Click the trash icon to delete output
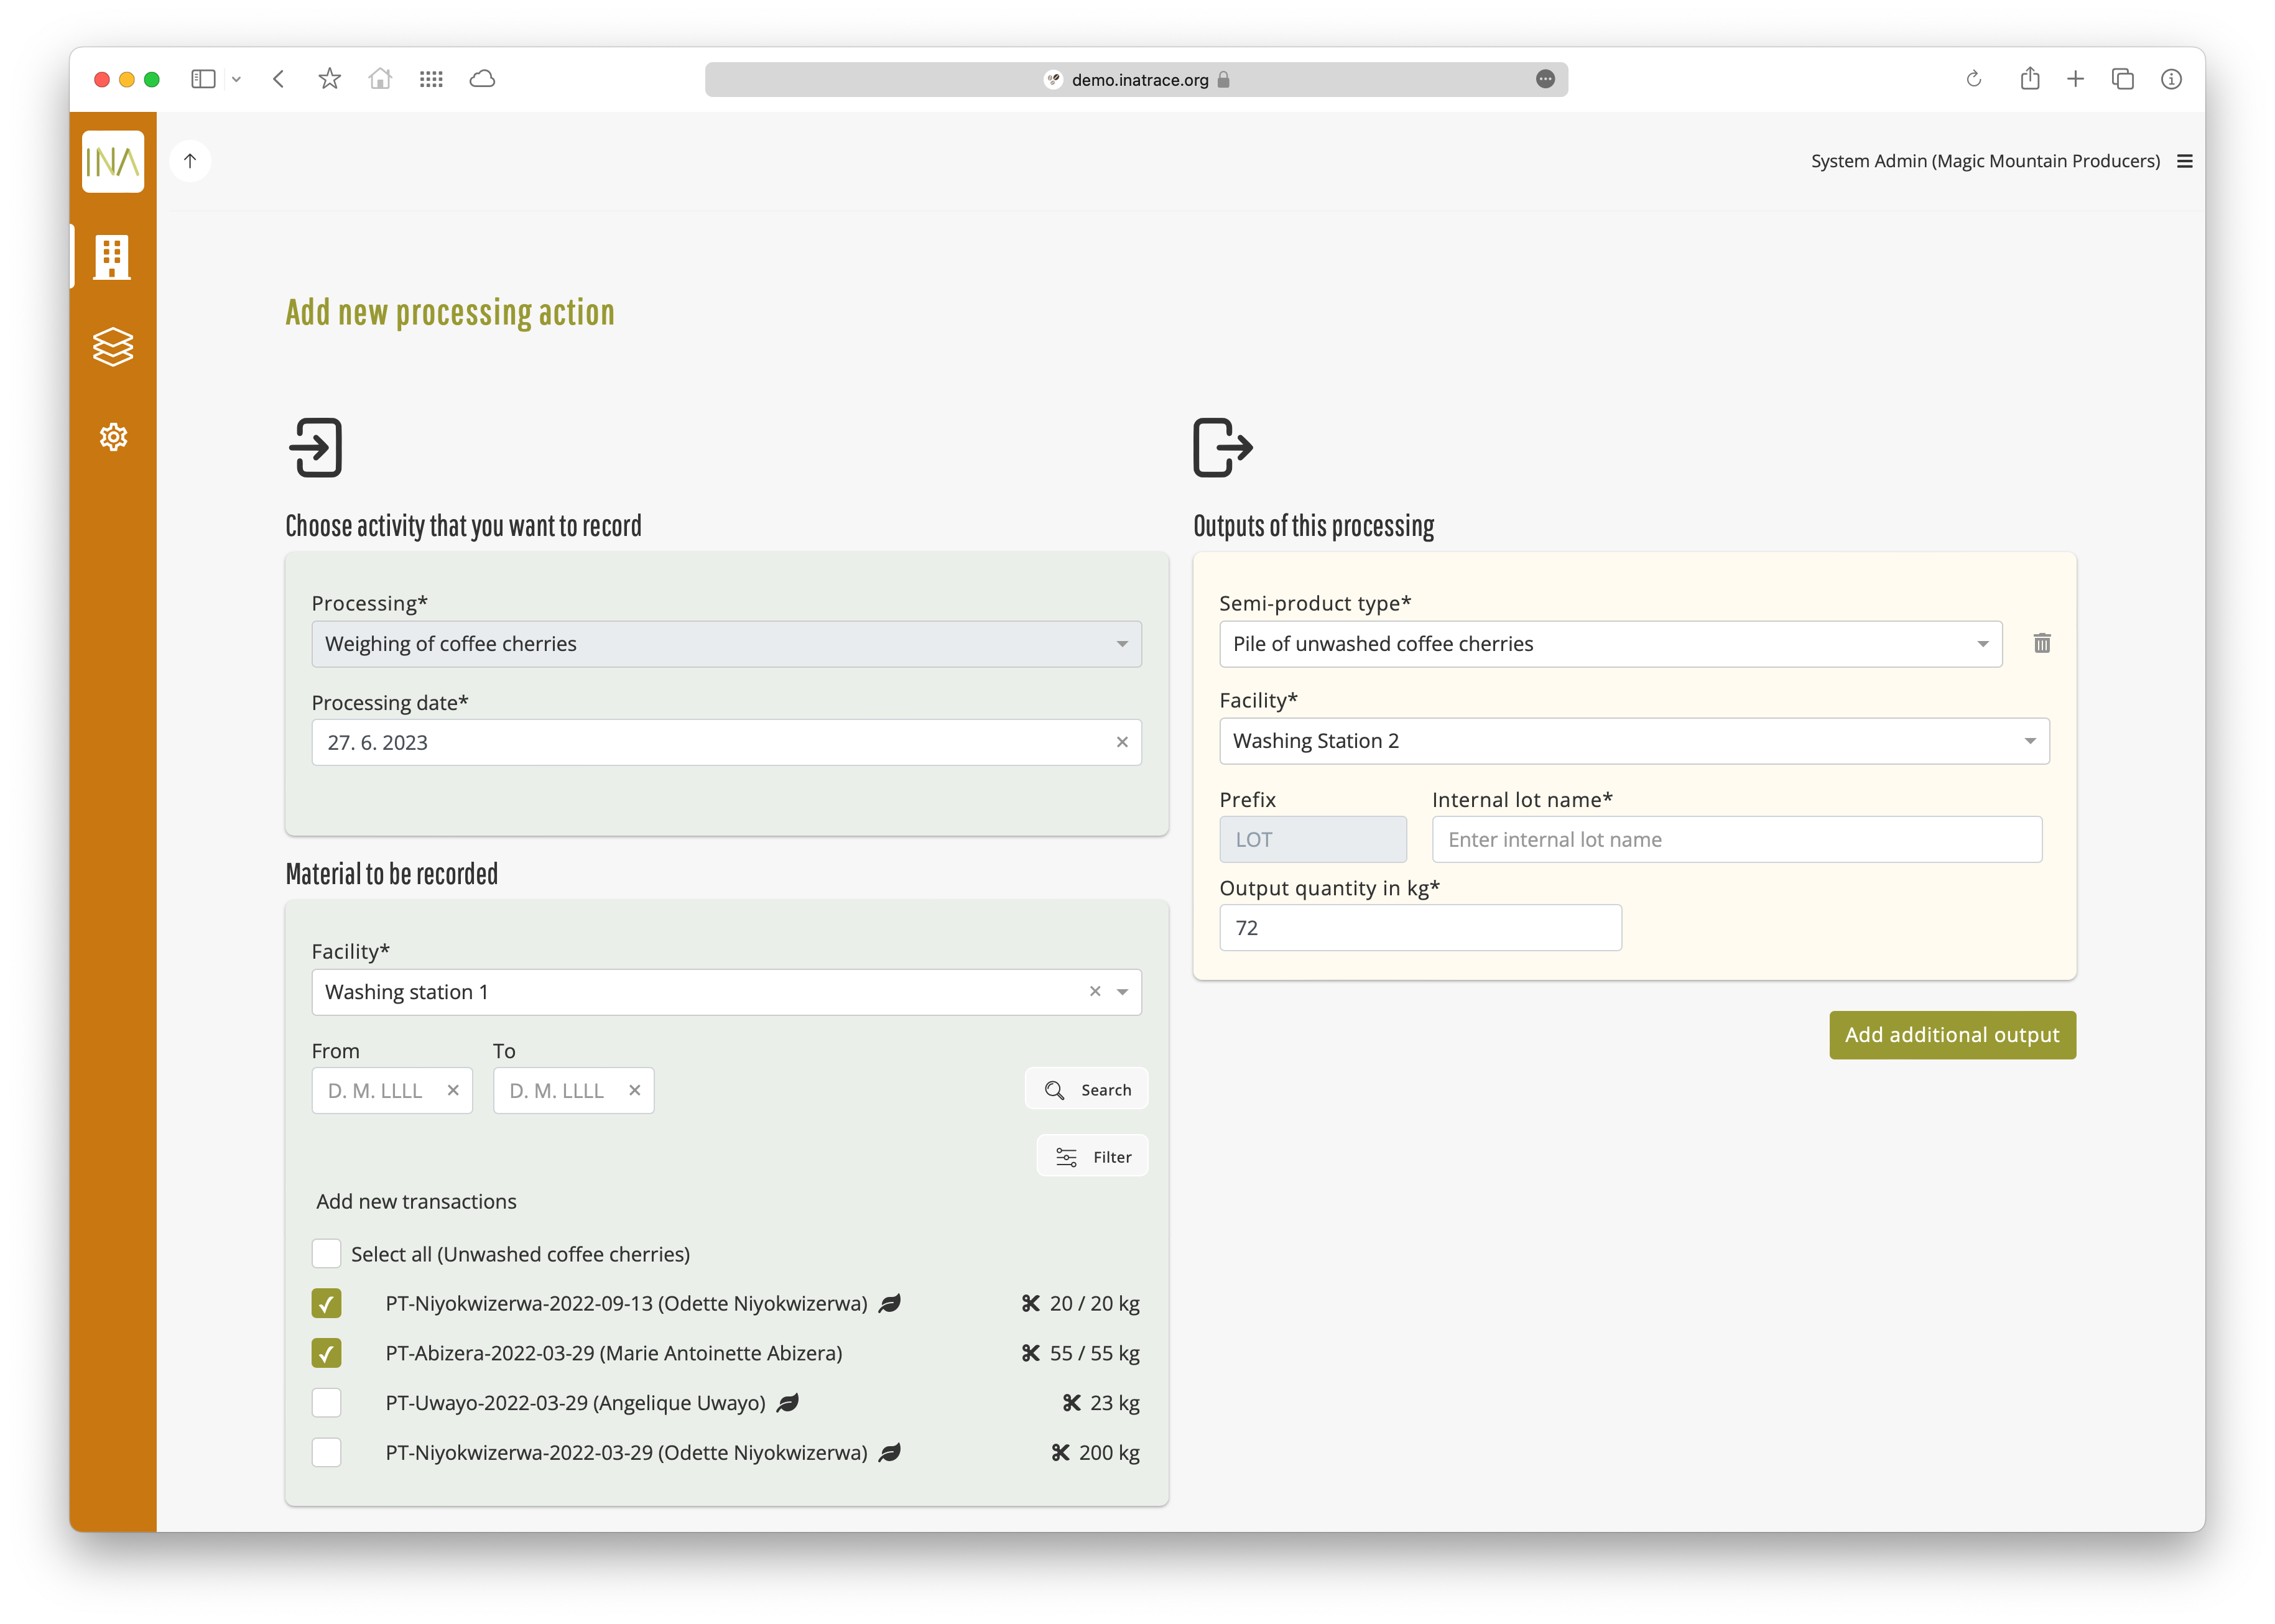This screenshot has height=1624, width=2275. tap(2042, 643)
